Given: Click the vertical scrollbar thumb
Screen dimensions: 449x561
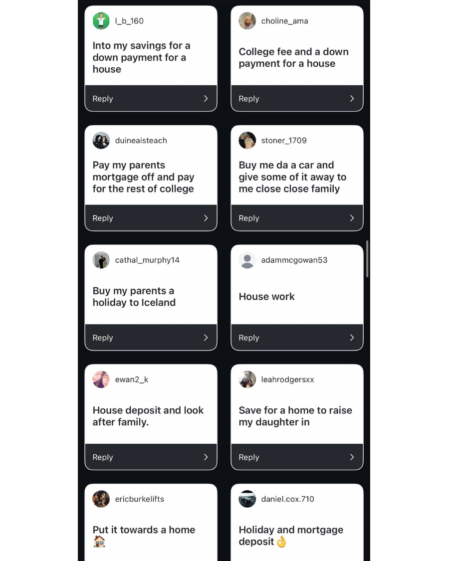Looking at the screenshot, I should point(368,259).
